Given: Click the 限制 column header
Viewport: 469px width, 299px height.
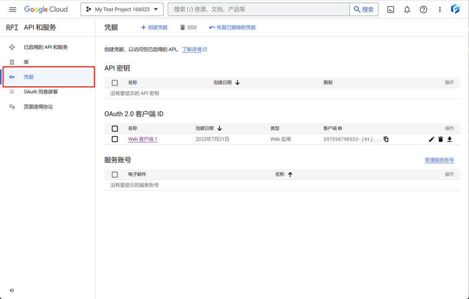Looking at the screenshot, I should click(328, 82).
